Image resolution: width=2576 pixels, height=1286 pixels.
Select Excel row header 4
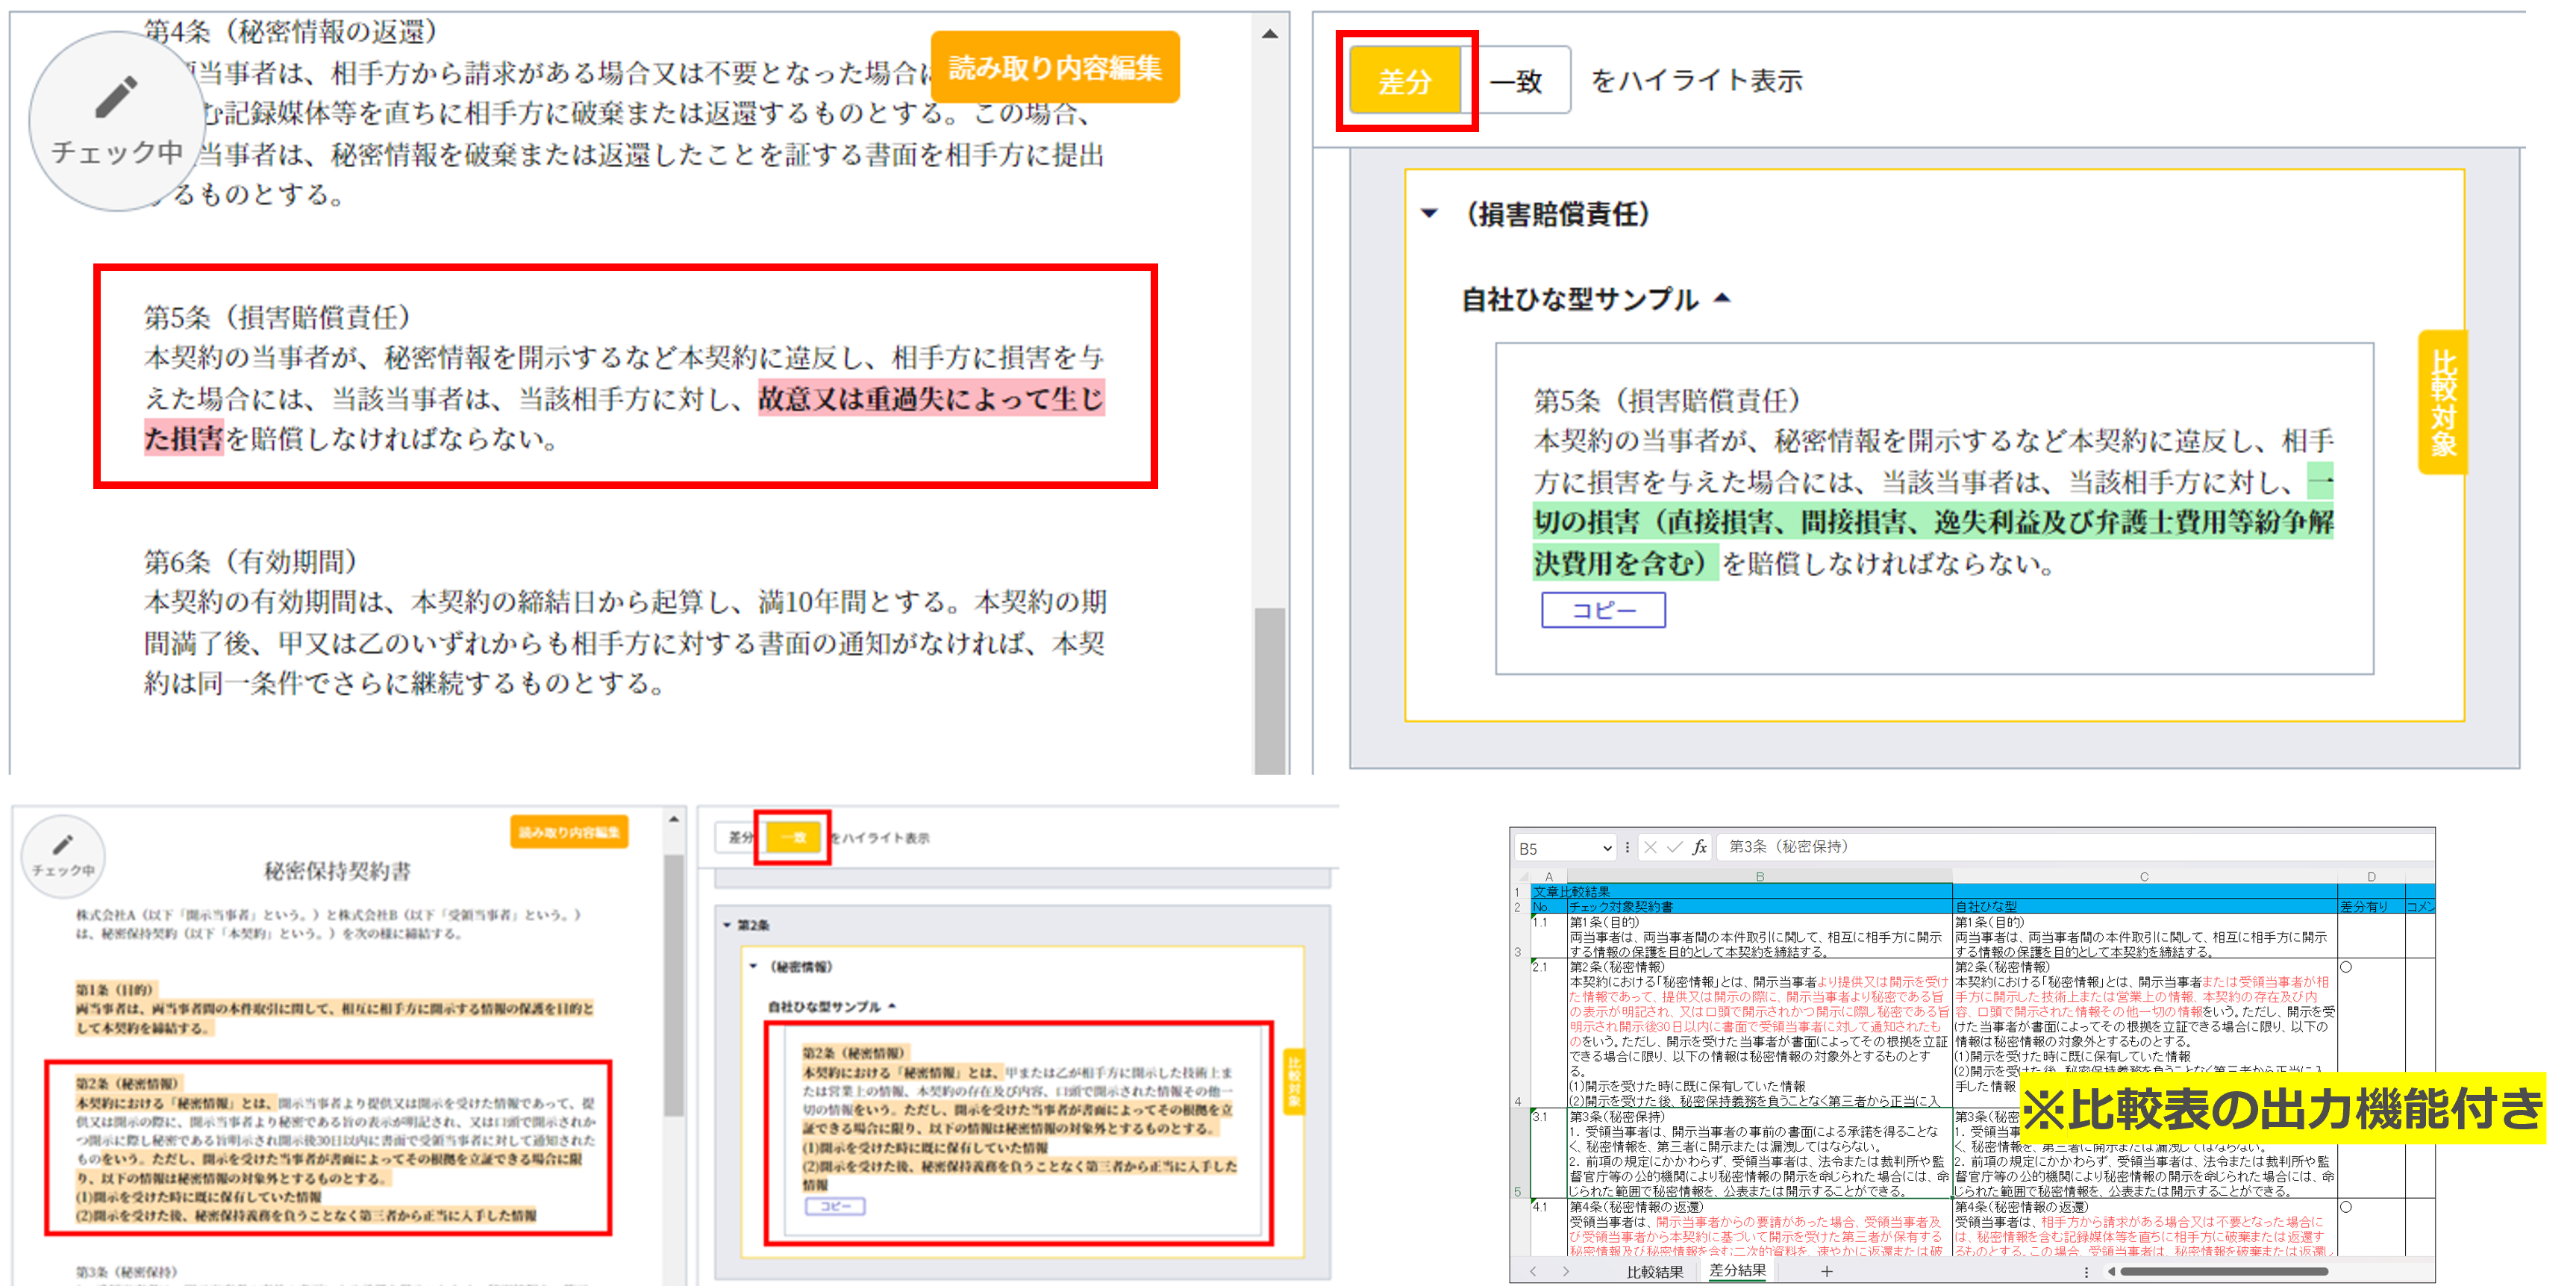(1520, 1034)
